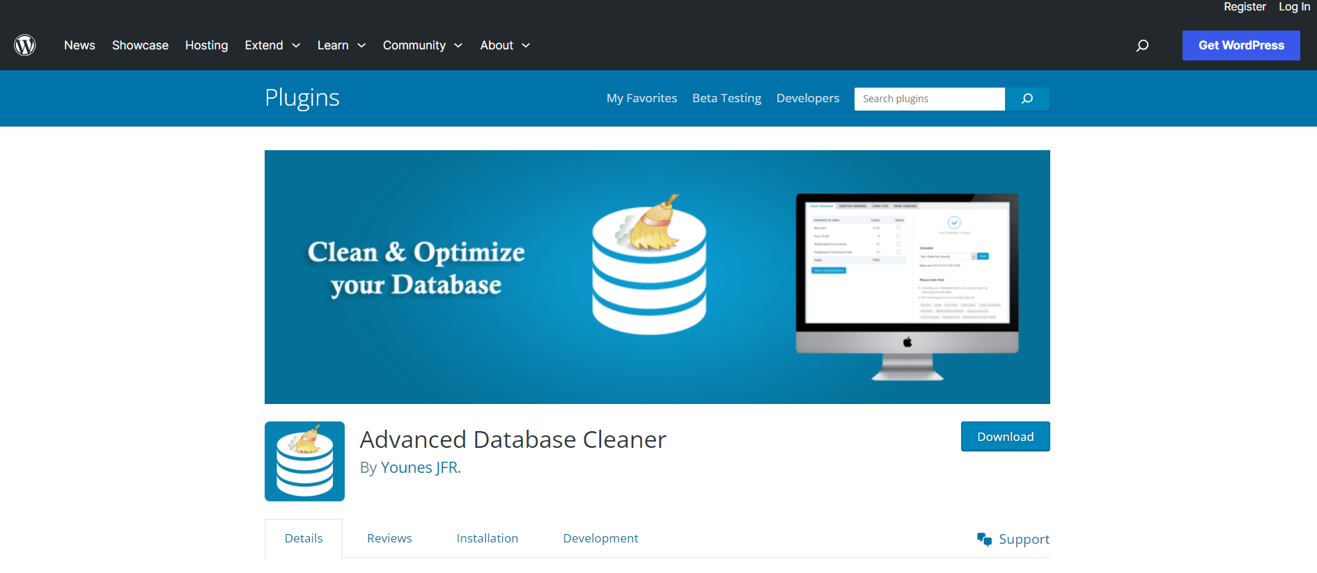Click the Support speech bubbles icon

(x=984, y=539)
